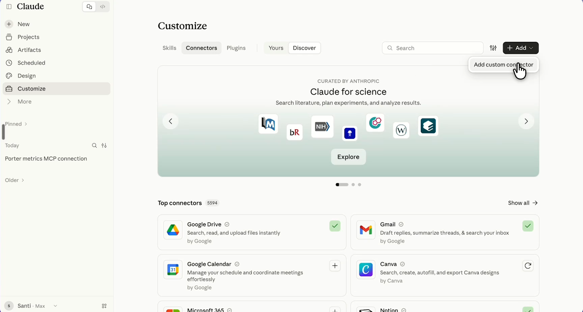The image size is (583, 312).
Task: Search chats with the magnifier icon
Action: pyautogui.click(x=94, y=146)
